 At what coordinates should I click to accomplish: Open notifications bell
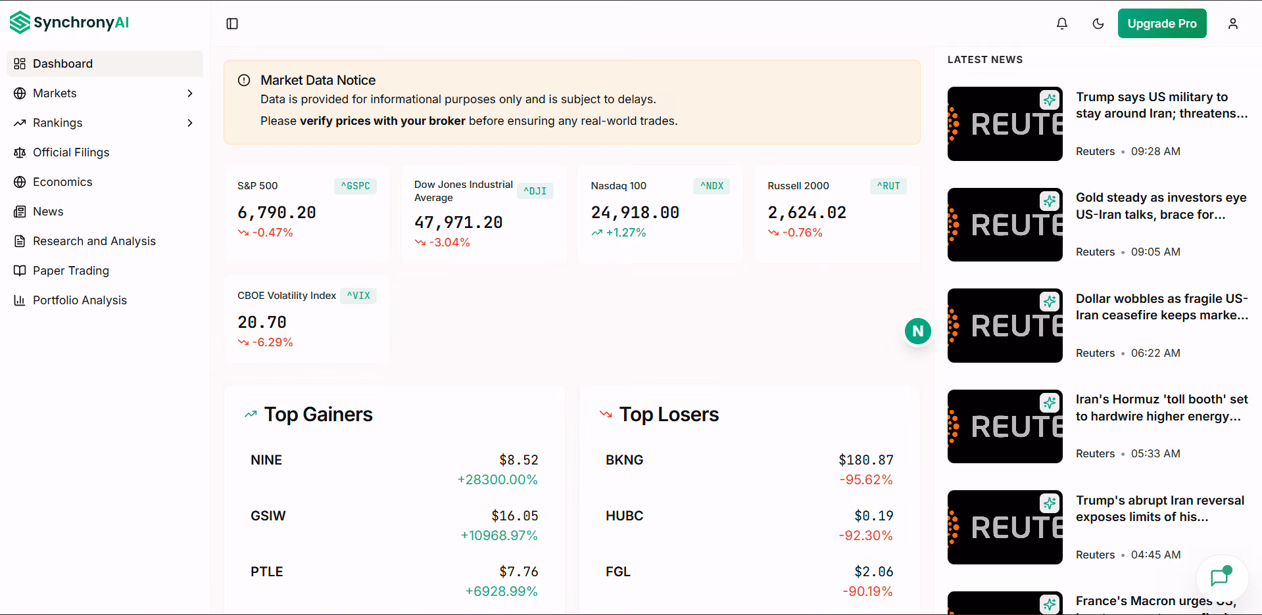pyautogui.click(x=1062, y=24)
